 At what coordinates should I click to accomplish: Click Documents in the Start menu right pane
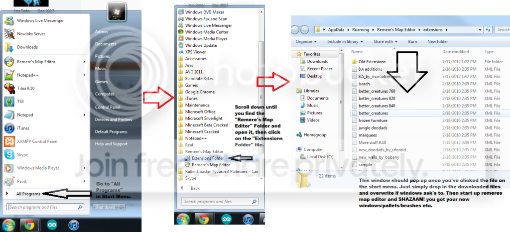106,44
